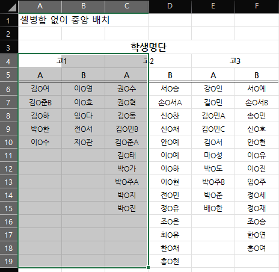Click cell 최O유

click(x=170, y=235)
